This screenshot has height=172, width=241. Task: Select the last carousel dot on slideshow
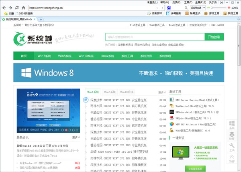click(77, 130)
